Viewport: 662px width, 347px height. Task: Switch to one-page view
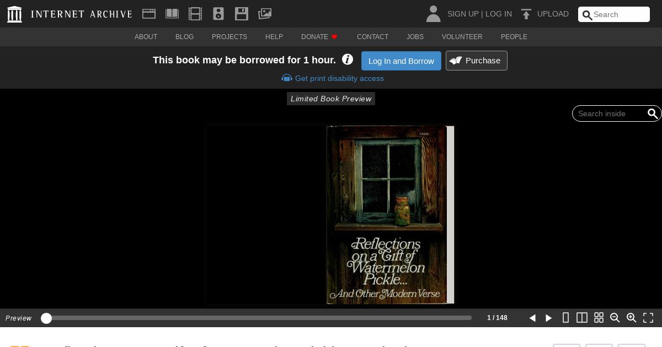[x=565, y=318]
